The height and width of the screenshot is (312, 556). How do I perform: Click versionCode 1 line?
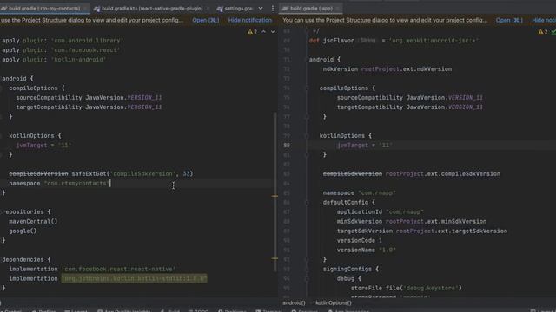point(360,241)
